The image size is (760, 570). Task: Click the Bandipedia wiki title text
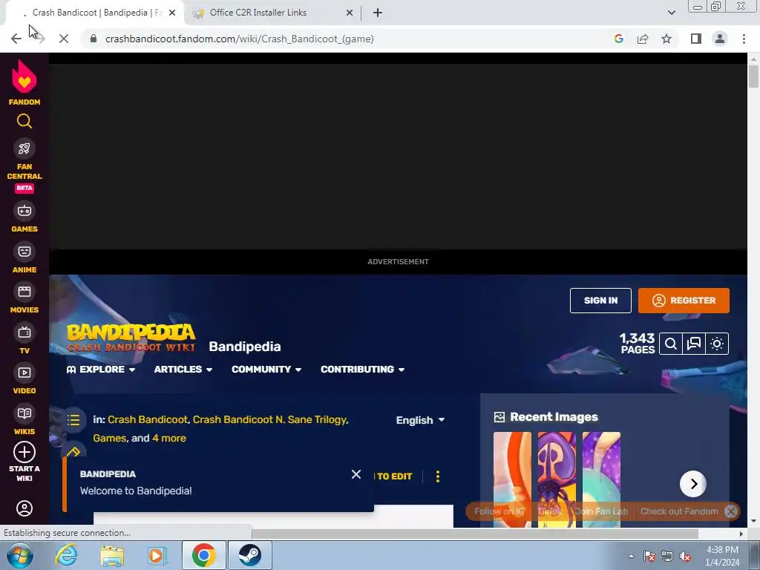click(x=245, y=347)
